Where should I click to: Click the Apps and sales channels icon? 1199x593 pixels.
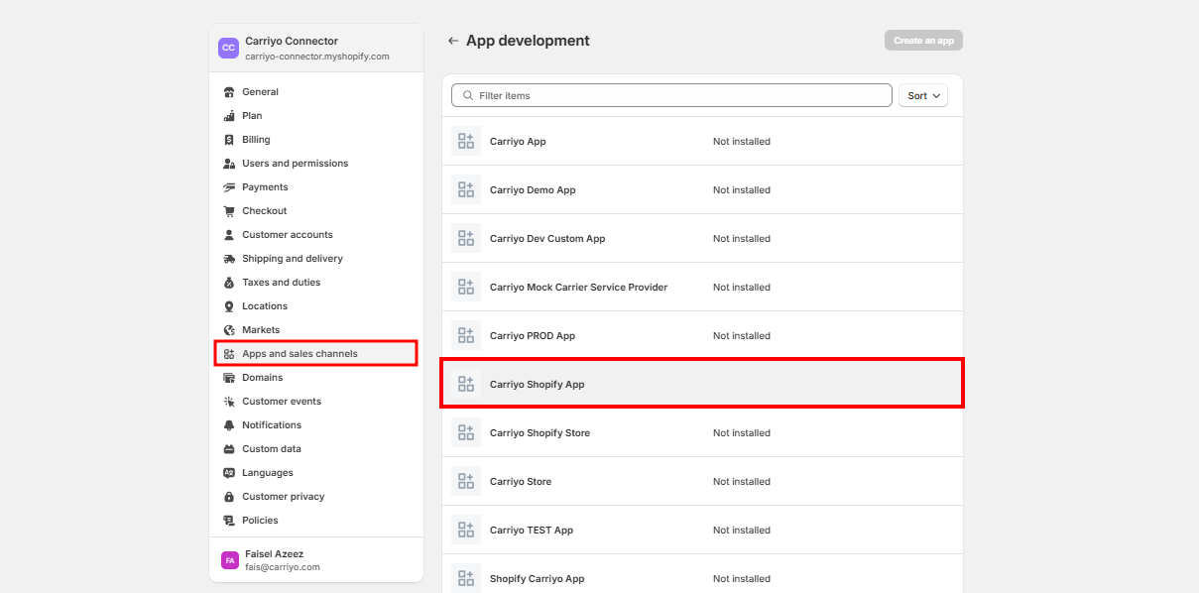click(229, 354)
